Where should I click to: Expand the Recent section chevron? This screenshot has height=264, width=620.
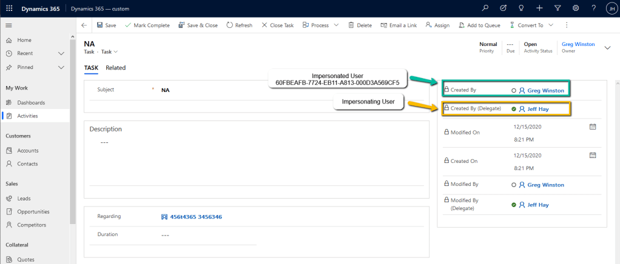tap(61, 53)
